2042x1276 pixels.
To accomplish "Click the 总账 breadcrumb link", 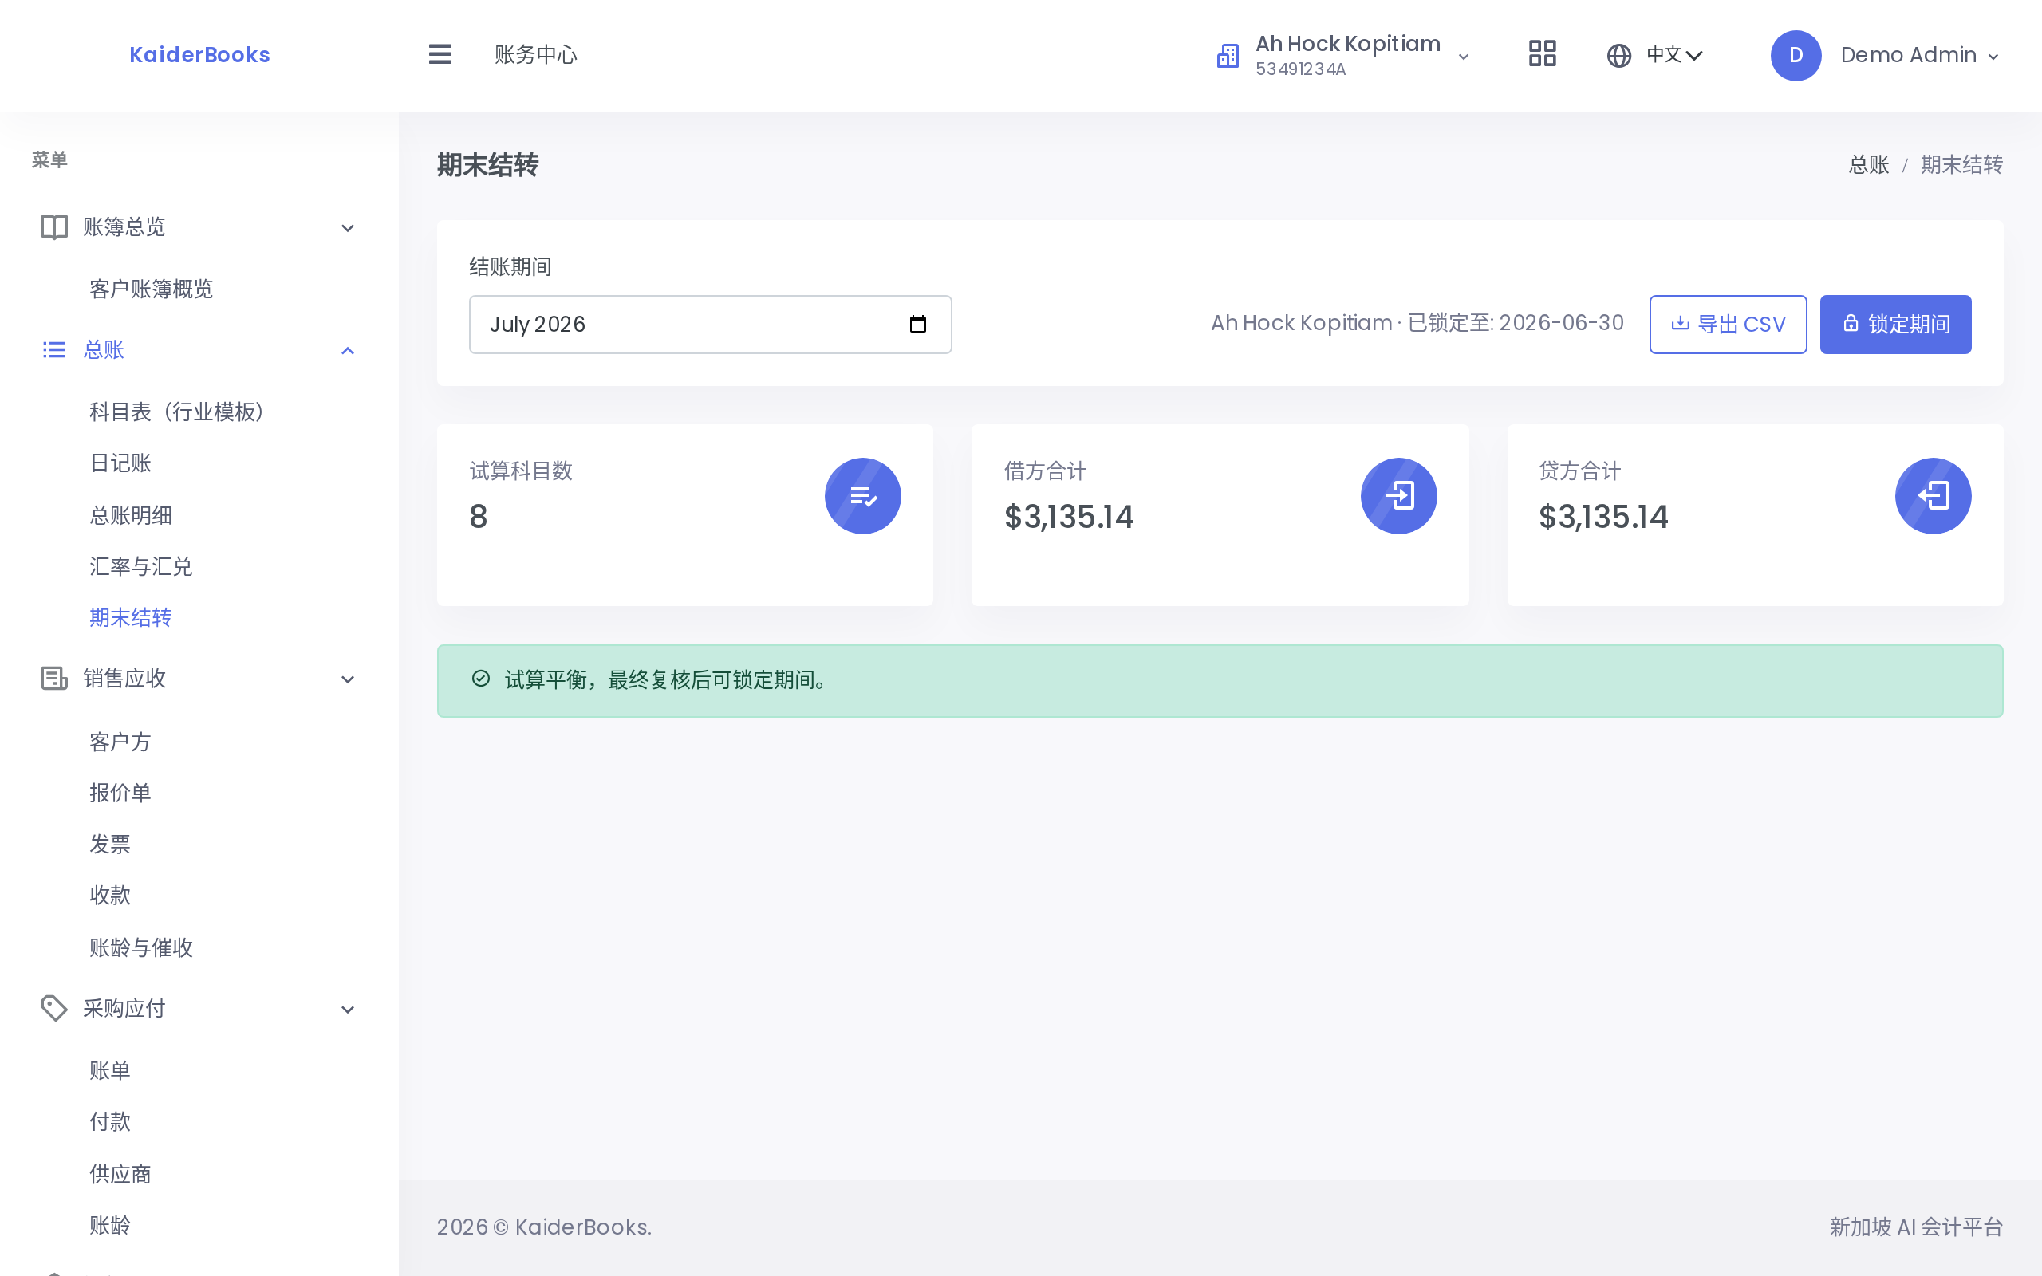I will tap(1868, 164).
